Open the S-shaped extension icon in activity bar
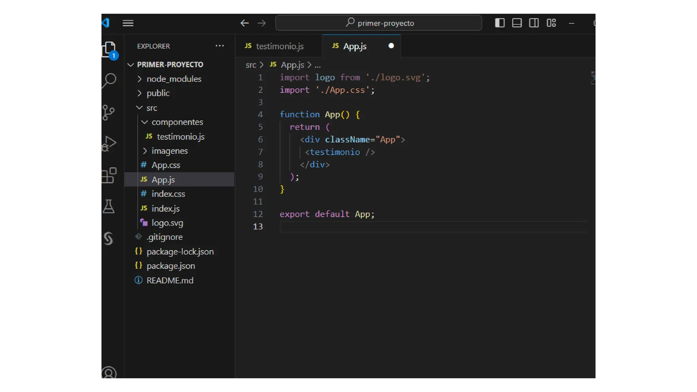 [x=108, y=238]
